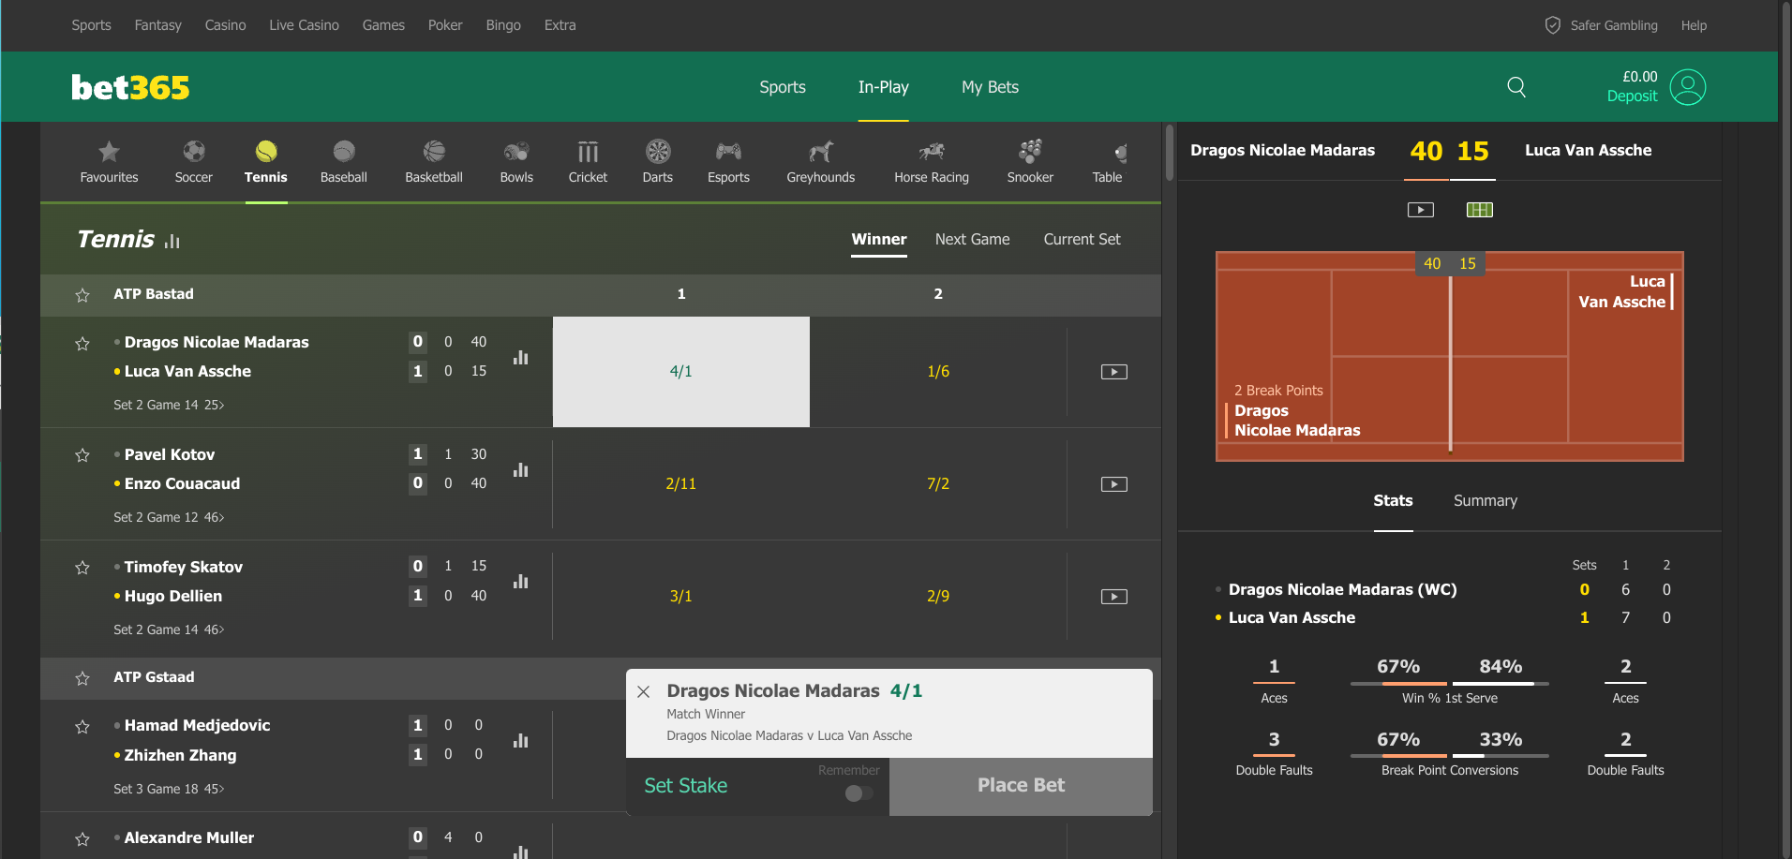Screen dimensions: 1792x859
Task: Watch live stream of Madaras match
Action: (1113, 372)
